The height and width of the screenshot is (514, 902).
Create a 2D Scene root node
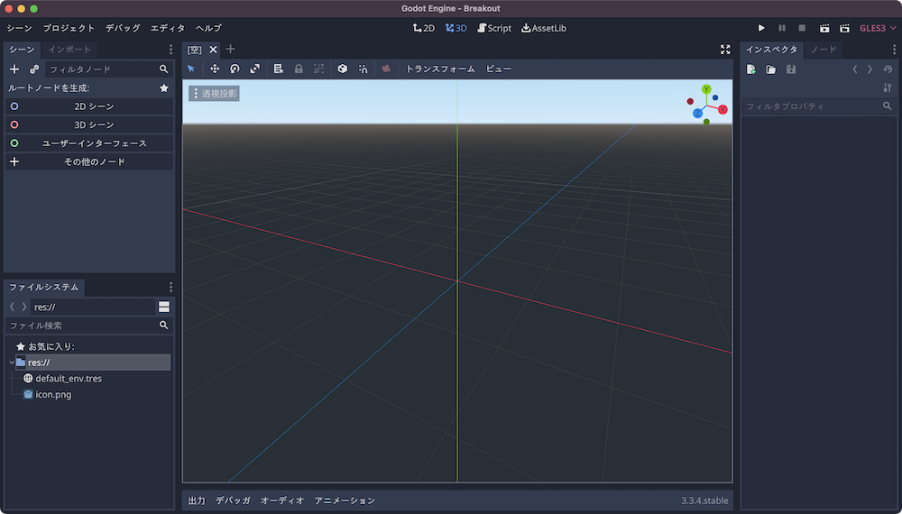89,106
